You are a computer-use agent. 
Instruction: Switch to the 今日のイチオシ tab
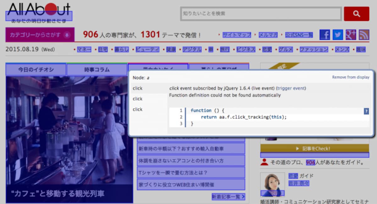pyautogui.click(x=36, y=70)
